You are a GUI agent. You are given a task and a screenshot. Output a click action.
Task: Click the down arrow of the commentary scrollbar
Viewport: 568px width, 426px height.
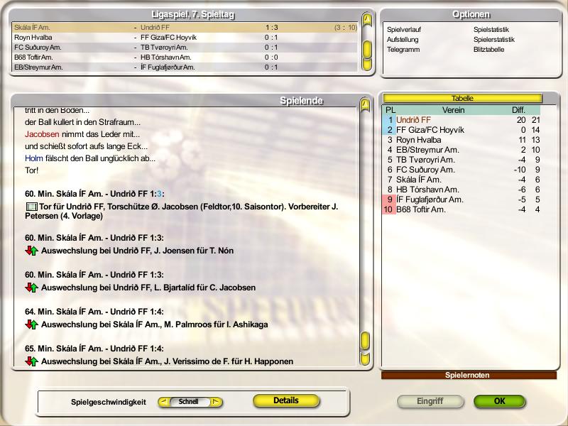365,359
